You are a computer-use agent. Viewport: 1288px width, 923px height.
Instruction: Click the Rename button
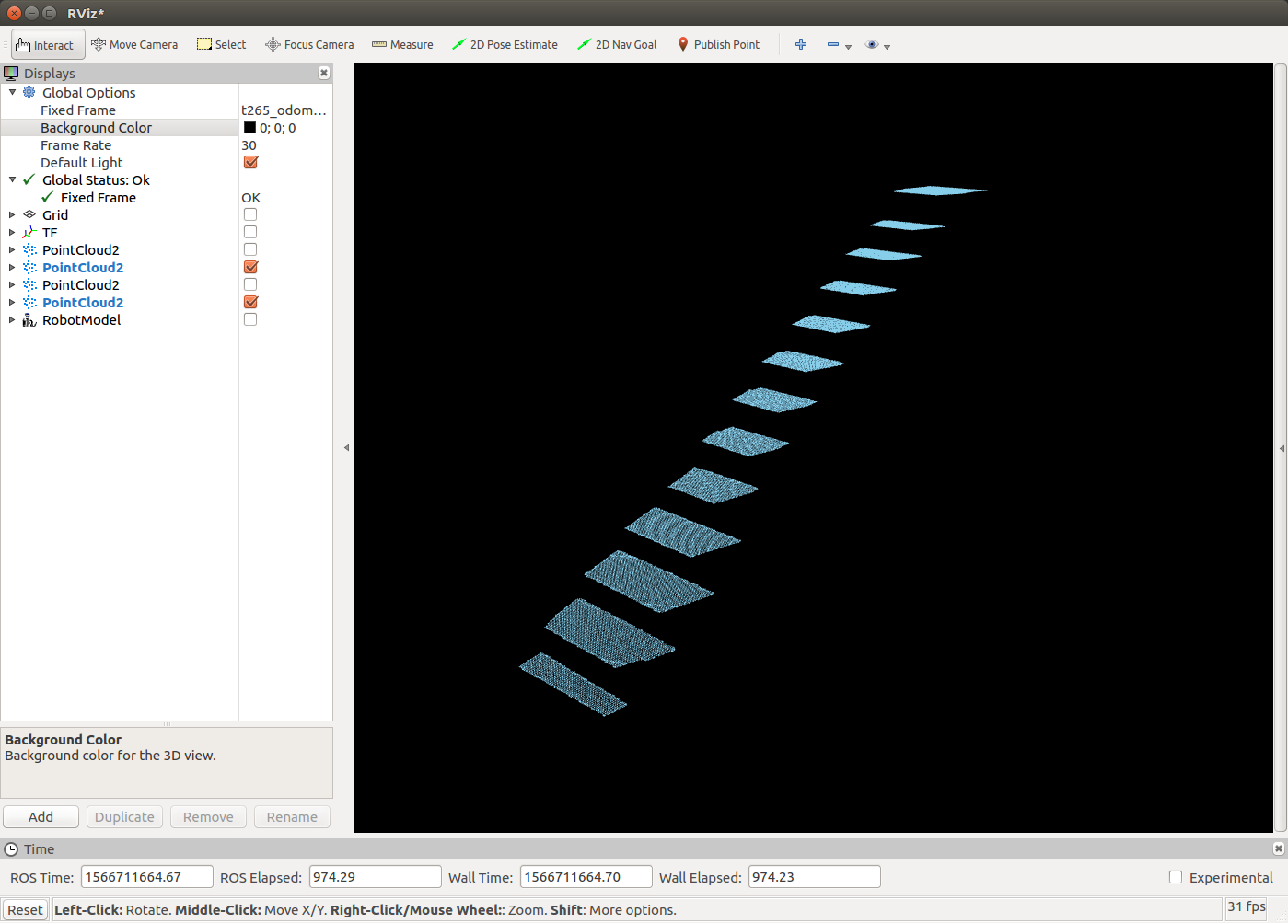(x=292, y=816)
